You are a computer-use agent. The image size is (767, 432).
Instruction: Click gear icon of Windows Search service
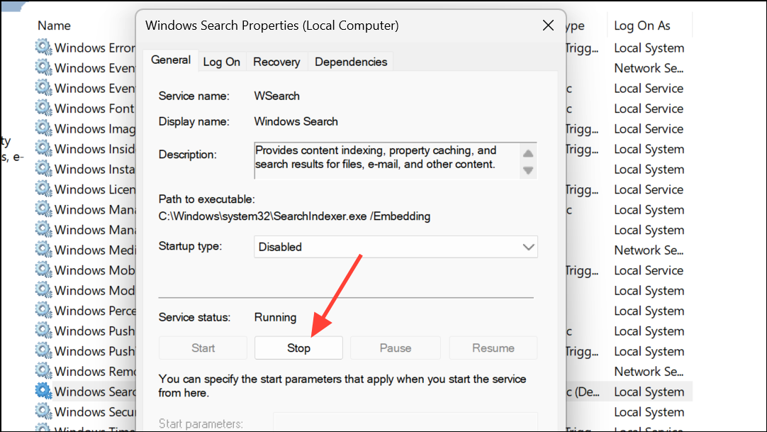[x=43, y=392]
